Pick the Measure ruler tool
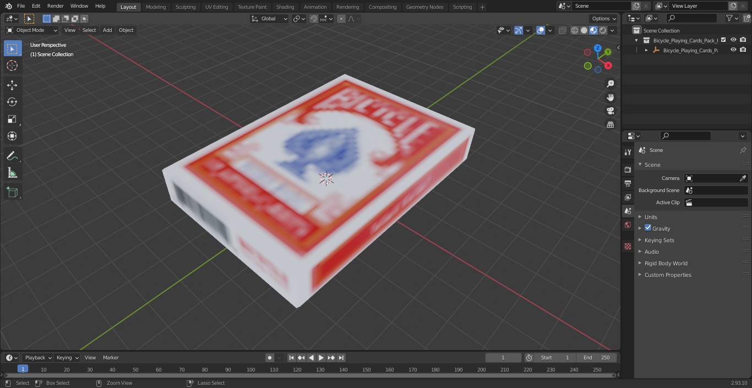Viewport: 752px width, 388px height. 12,173
